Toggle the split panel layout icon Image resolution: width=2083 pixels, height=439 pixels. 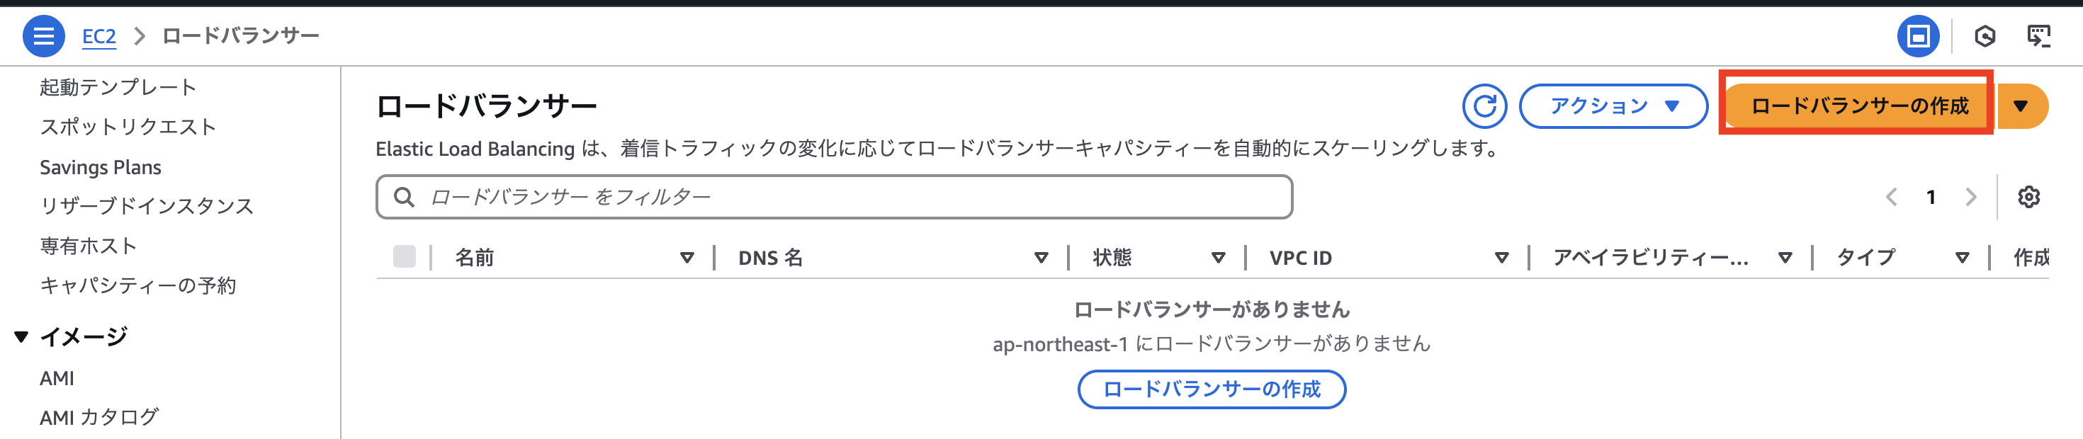1918,35
